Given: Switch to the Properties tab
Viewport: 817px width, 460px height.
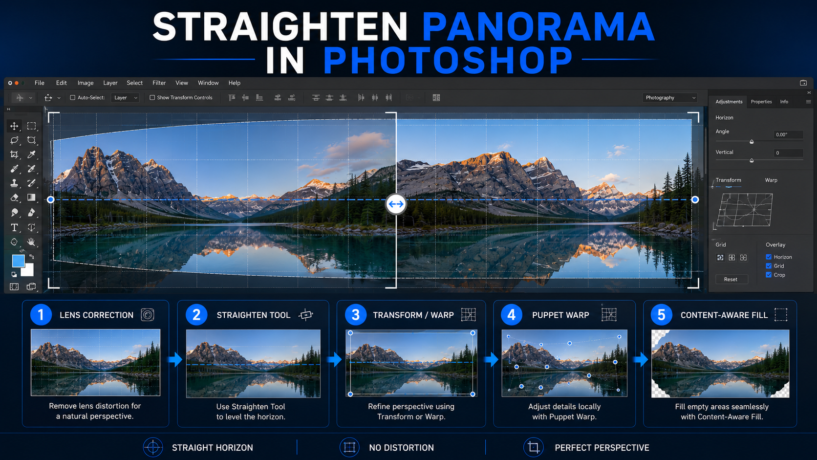Looking at the screenshot, I should pyautogui.click(x=761, y=102).
